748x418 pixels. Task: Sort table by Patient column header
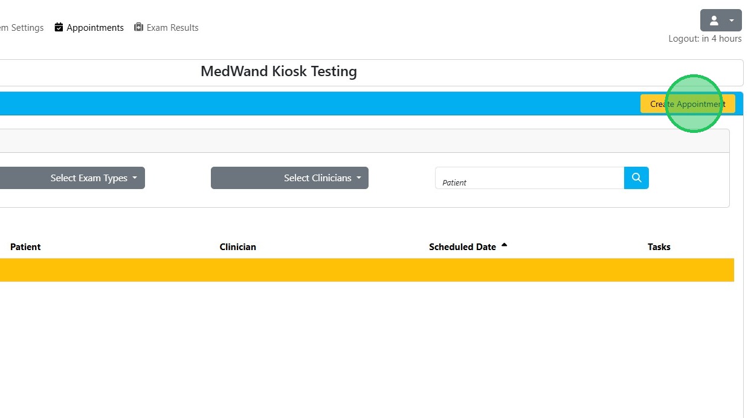pos(25,247)
